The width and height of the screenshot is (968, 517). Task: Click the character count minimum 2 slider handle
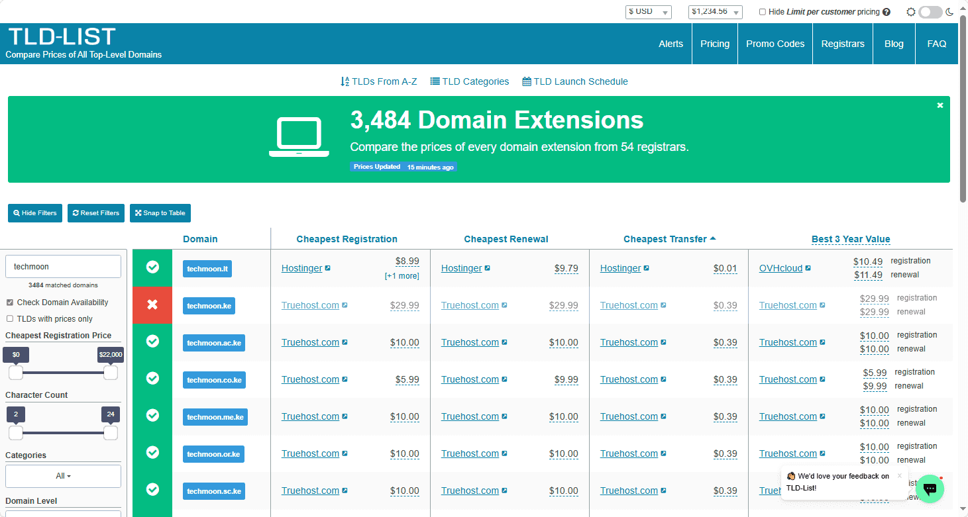pyautogui.click(x=16, y=433)
